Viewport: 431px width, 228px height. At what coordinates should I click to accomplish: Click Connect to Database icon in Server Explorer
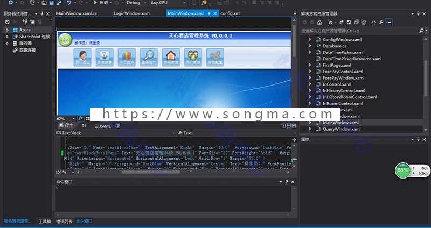(25, 22)
